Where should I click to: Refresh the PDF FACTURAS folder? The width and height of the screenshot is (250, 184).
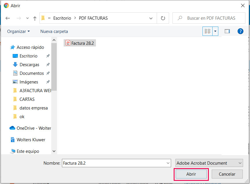click(163, 18)
